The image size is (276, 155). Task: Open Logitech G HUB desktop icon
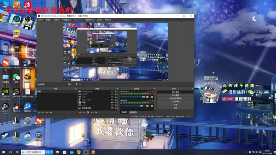(x=6, y=108)
